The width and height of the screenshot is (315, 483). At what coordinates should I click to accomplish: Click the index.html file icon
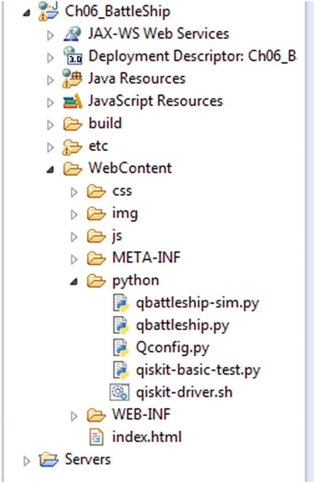click(x=97, y=437)
